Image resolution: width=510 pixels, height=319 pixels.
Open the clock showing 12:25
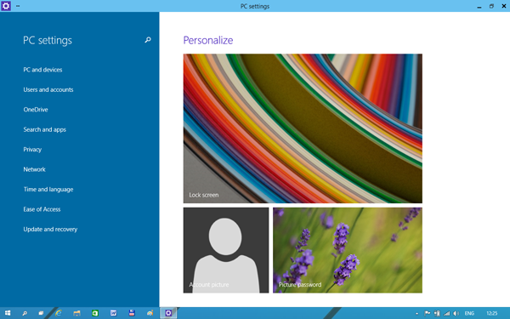pos(492,313)
